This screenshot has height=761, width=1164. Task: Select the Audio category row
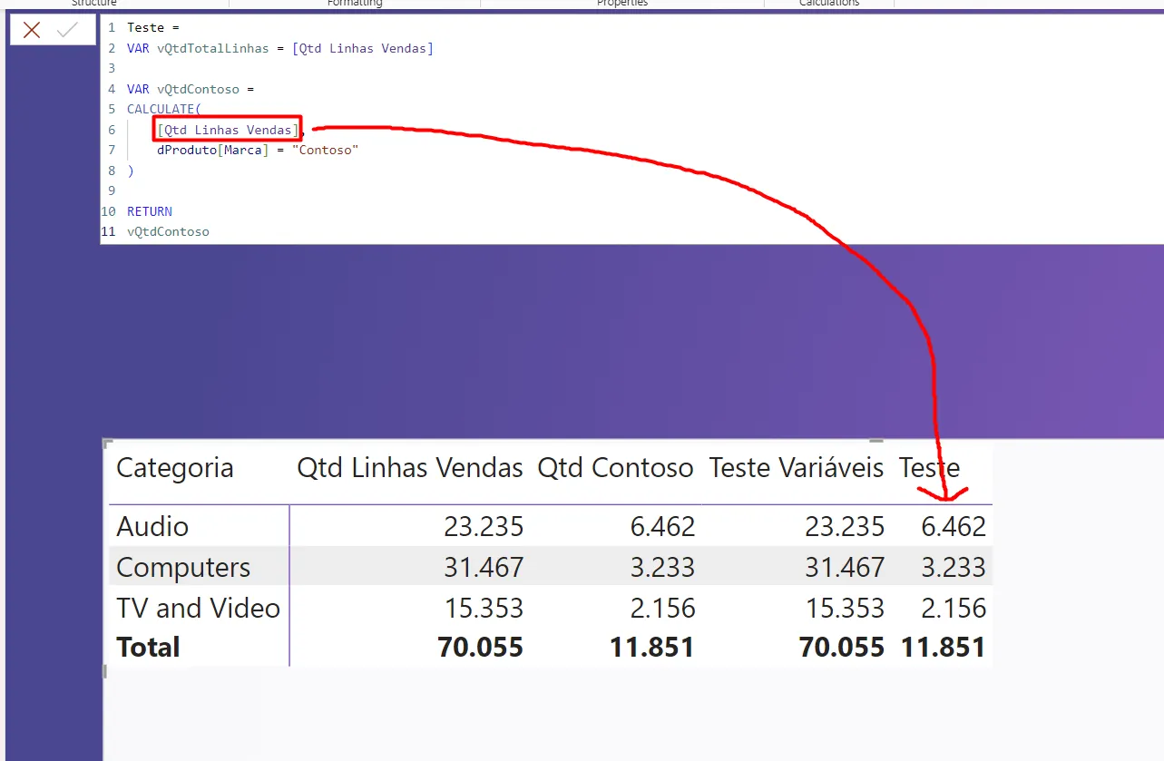tap(152, 526)
